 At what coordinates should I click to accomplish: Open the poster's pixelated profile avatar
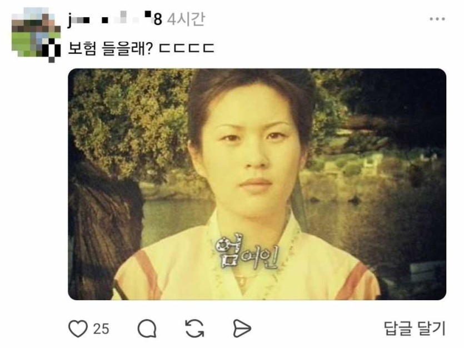pyautogui.click(x=36, y=35)
